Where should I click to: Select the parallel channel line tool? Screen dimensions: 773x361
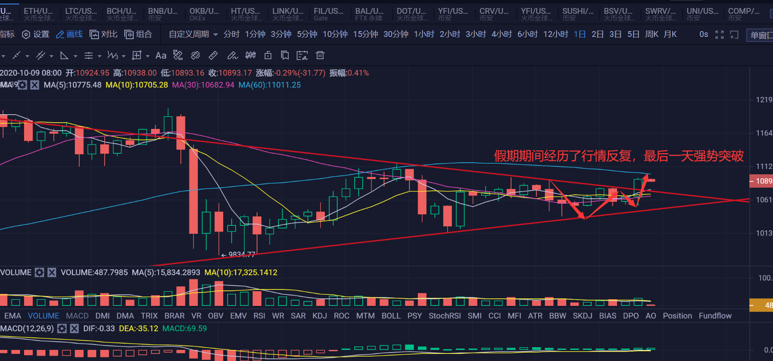point(41,56)
